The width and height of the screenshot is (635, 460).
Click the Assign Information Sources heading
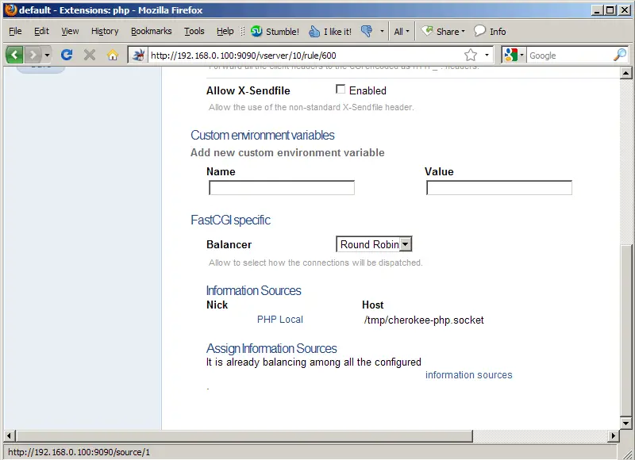pyautogui.click(x=271, y=348)
